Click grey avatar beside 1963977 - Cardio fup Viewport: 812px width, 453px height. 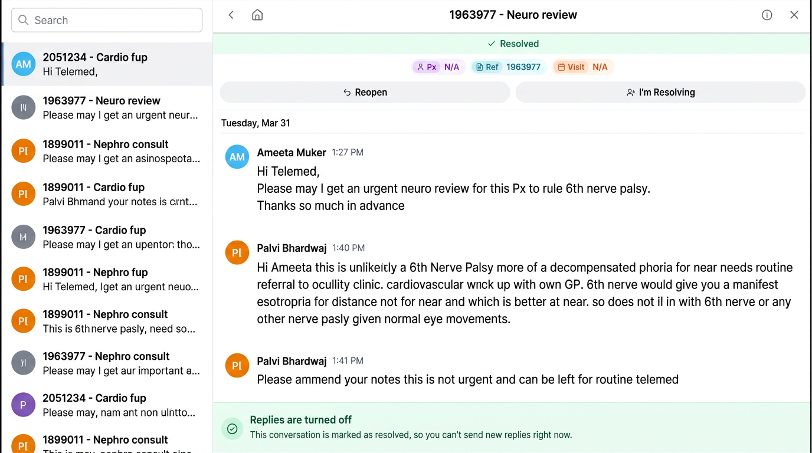pos(24,237)
